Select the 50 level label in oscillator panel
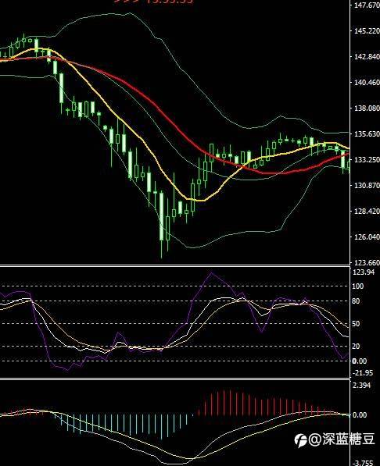 point(356,324)
